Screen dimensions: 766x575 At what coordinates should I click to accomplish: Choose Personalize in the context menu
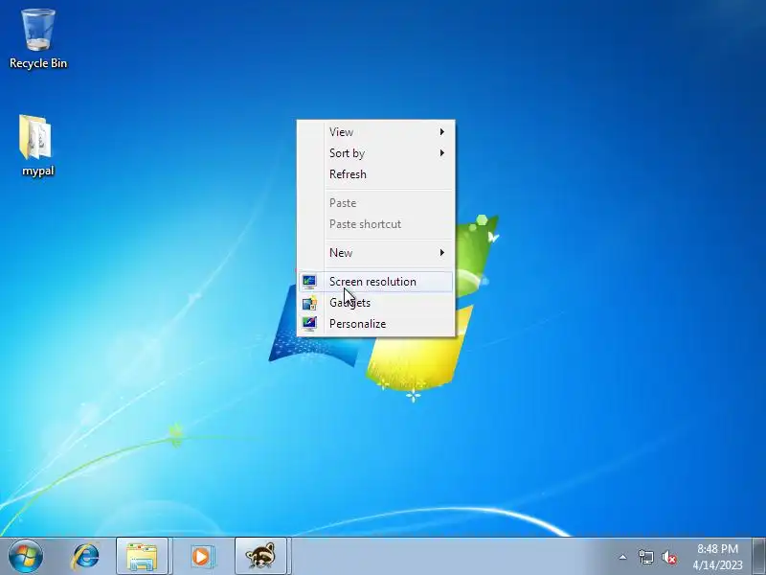coord(375,324)
